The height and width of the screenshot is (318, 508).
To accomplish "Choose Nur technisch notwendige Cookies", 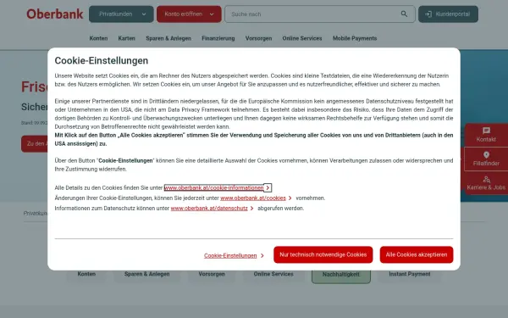I will point(323,254).
